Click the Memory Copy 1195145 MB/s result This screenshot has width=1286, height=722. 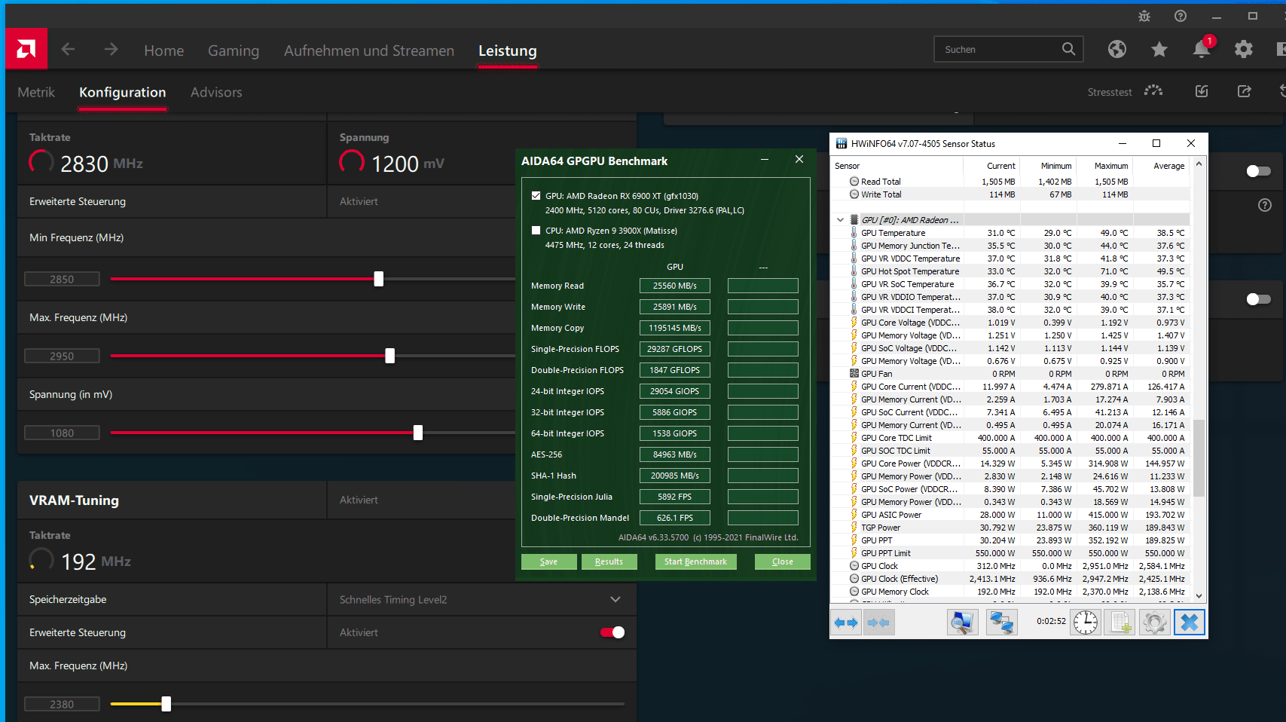click(x=675, y=328)
